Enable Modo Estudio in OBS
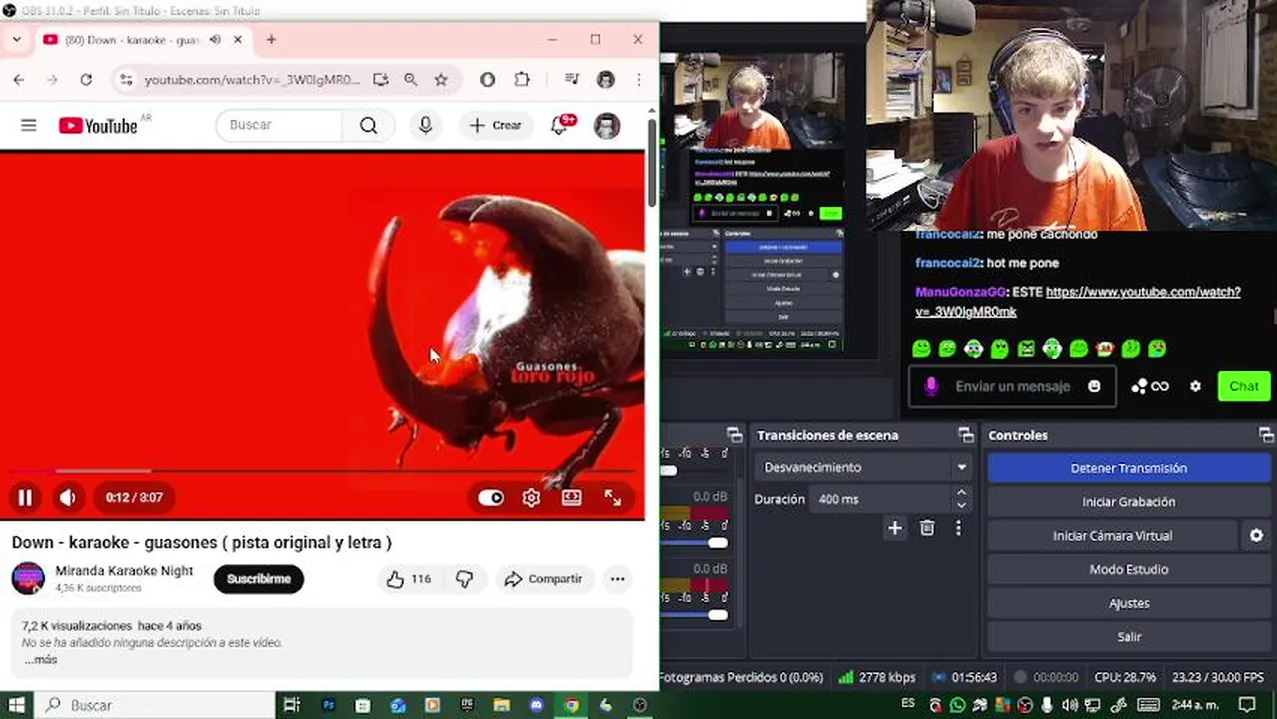Image resolution: width=1277 pixels, height=719 pixels. [x=1129, y=569]
